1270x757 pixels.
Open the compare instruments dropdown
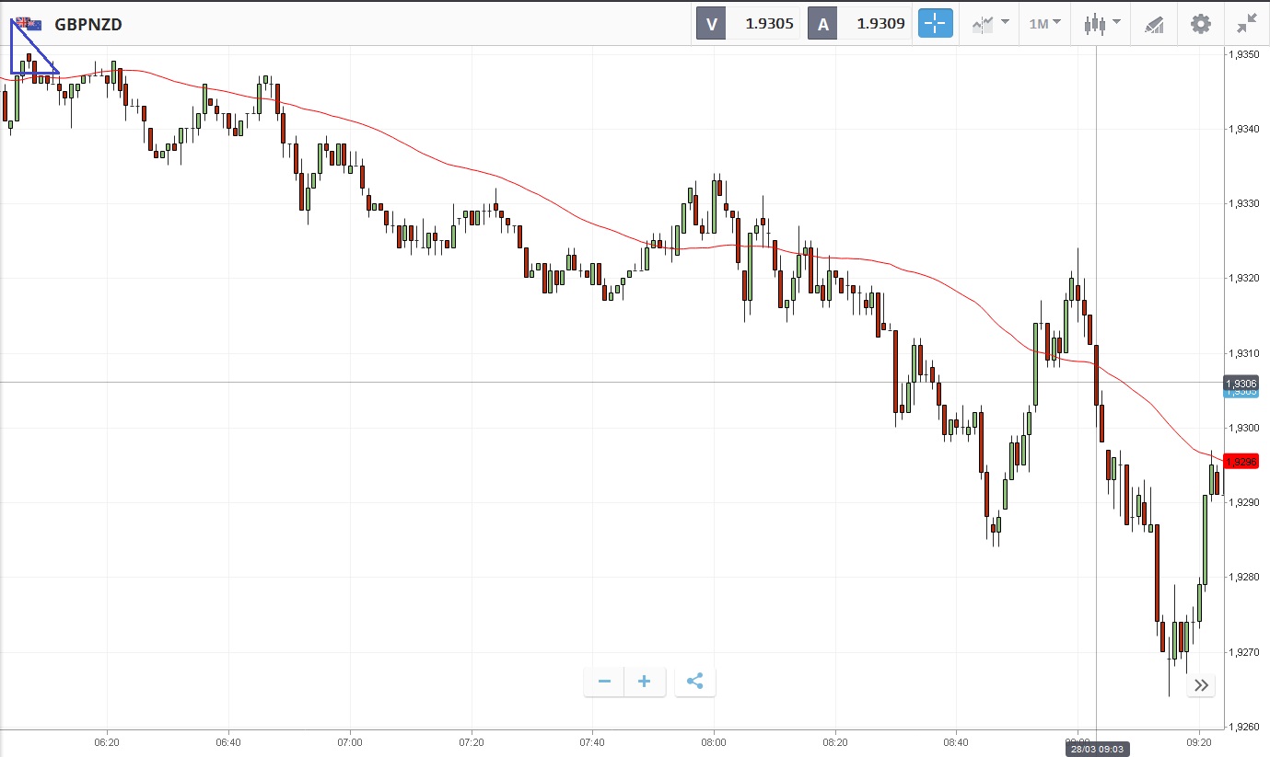pyautogui.click(x=990, y=24)
